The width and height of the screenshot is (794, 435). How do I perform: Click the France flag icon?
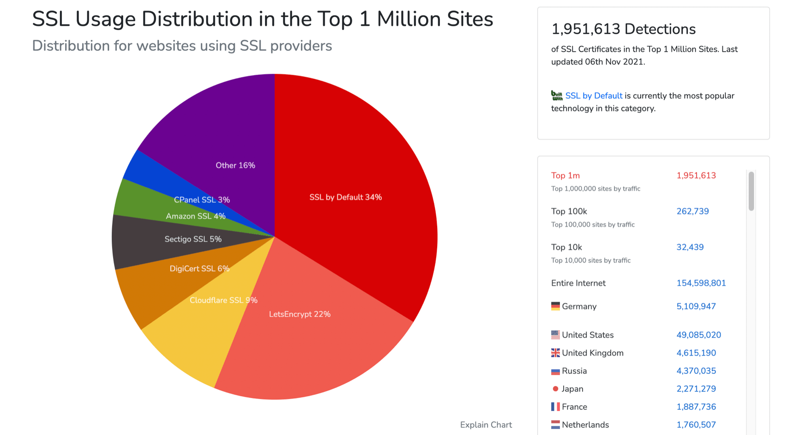coord(555,407)
